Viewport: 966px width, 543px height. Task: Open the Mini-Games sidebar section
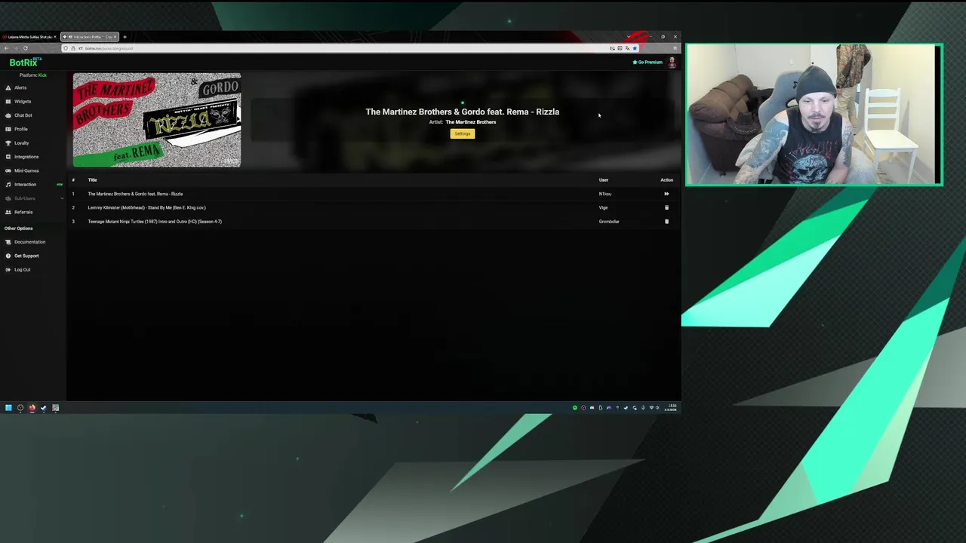pos(26,170)
